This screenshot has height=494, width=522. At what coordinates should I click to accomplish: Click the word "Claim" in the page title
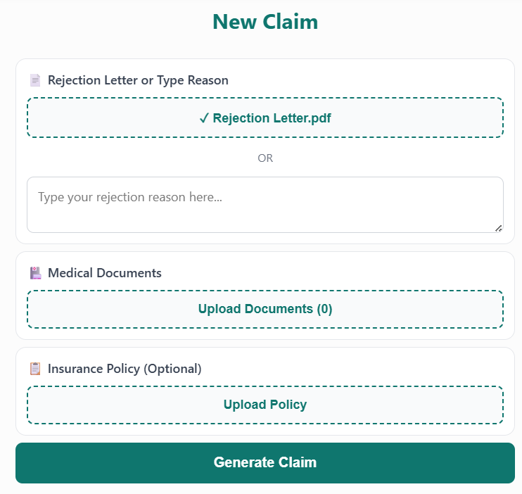(291, 22)
